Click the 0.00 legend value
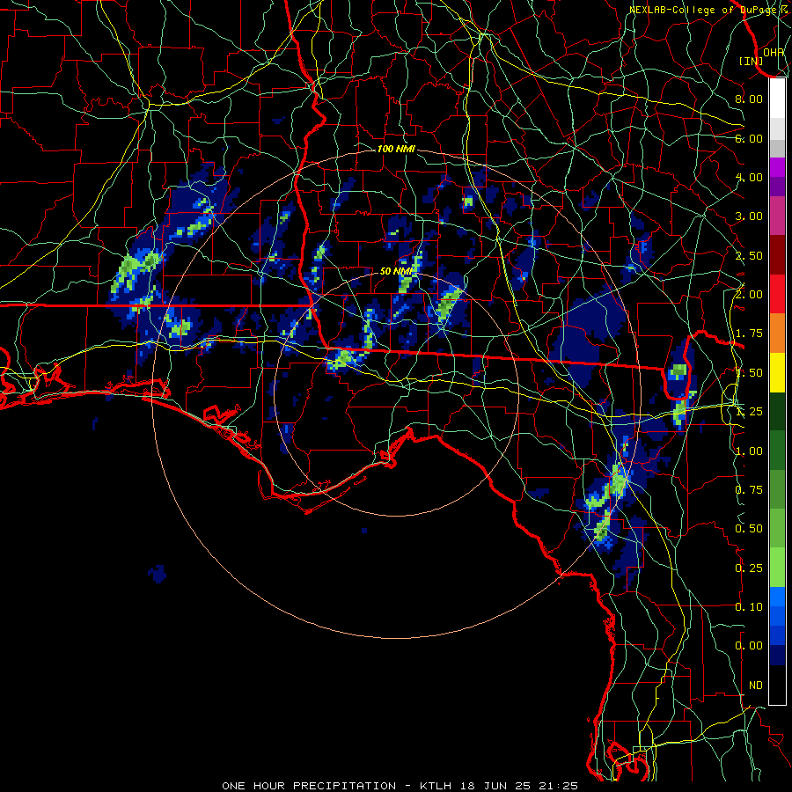 (x=749, y=646)
